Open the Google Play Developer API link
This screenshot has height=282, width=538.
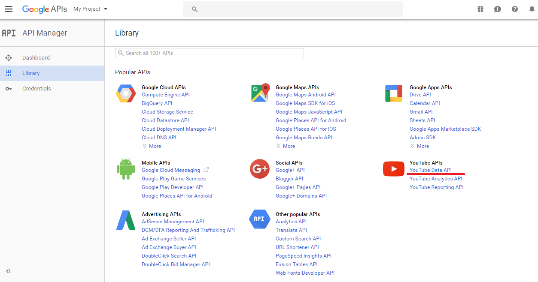click(173, 187)
